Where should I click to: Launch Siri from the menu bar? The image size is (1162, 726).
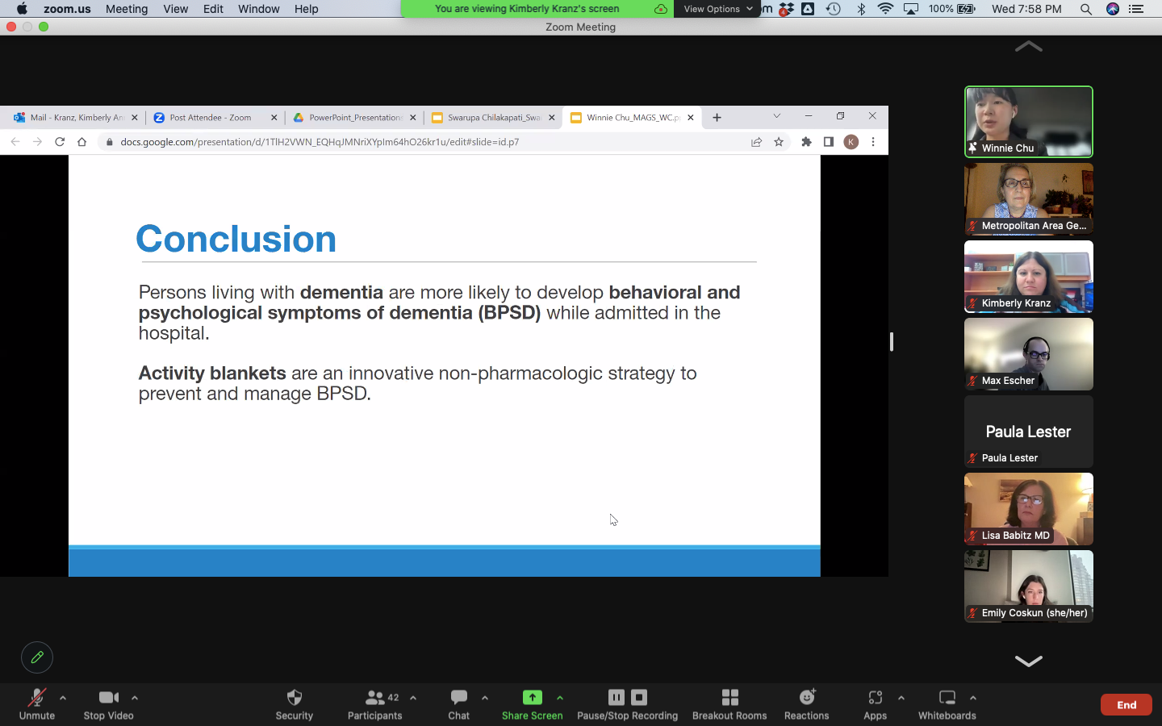click(x=1113, y=9)
